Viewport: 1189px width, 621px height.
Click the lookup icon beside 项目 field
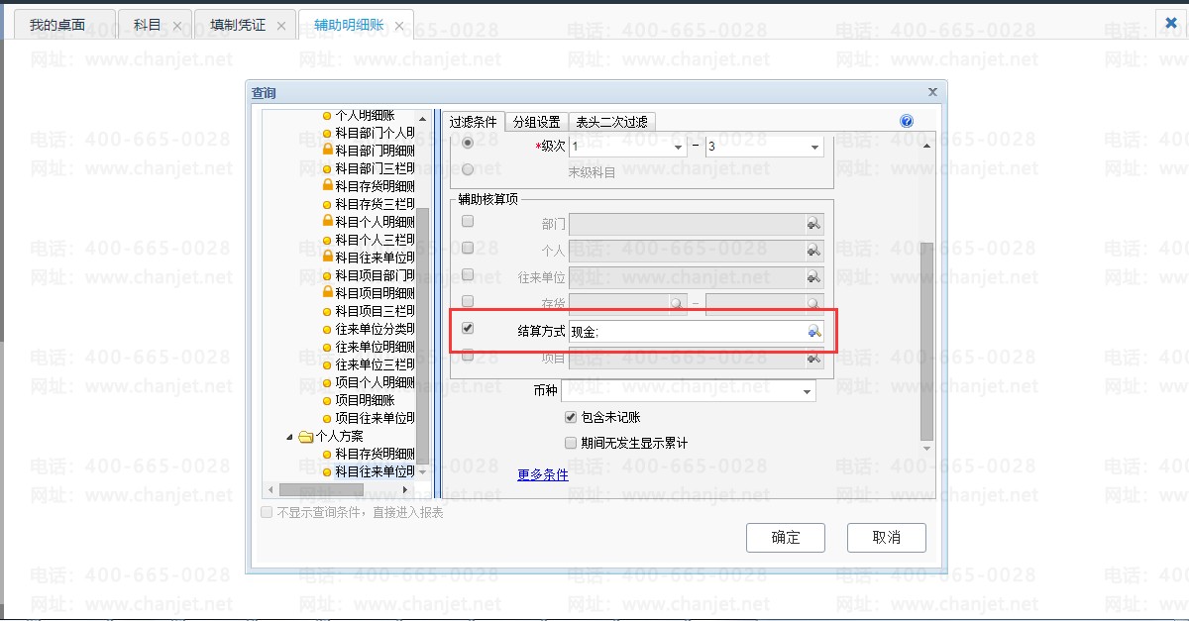pos(814,359)
